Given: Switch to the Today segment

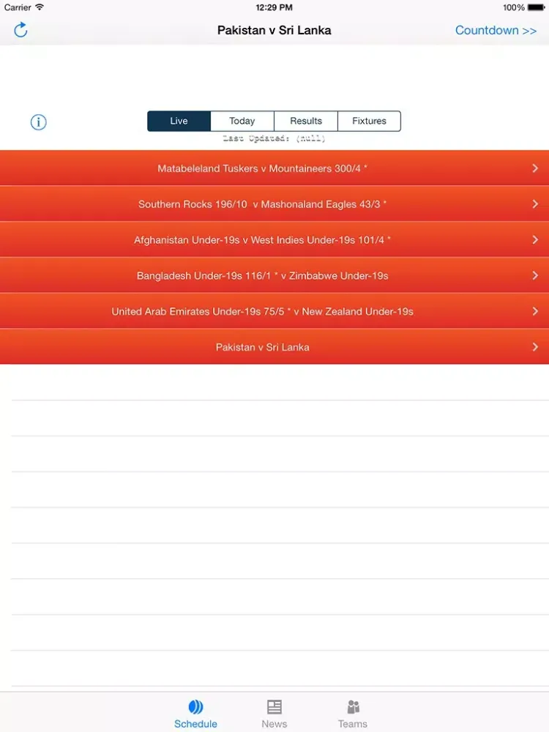Looking at the screenshot, I should click(242, 122).
